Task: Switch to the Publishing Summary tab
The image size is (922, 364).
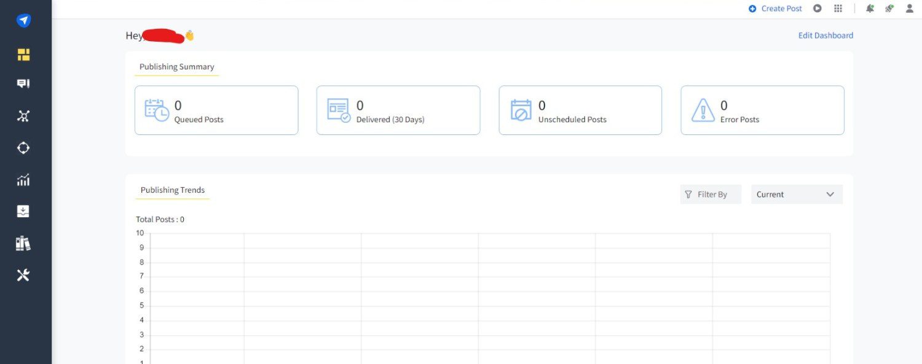Action: (176, 66)
